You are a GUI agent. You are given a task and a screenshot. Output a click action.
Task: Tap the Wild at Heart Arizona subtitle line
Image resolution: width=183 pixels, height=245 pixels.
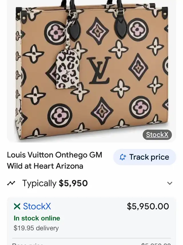coord(45,166)
